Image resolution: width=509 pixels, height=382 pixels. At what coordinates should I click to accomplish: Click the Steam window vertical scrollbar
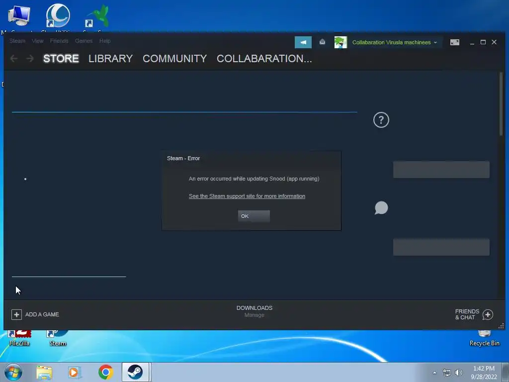click(x=501, y=104)
